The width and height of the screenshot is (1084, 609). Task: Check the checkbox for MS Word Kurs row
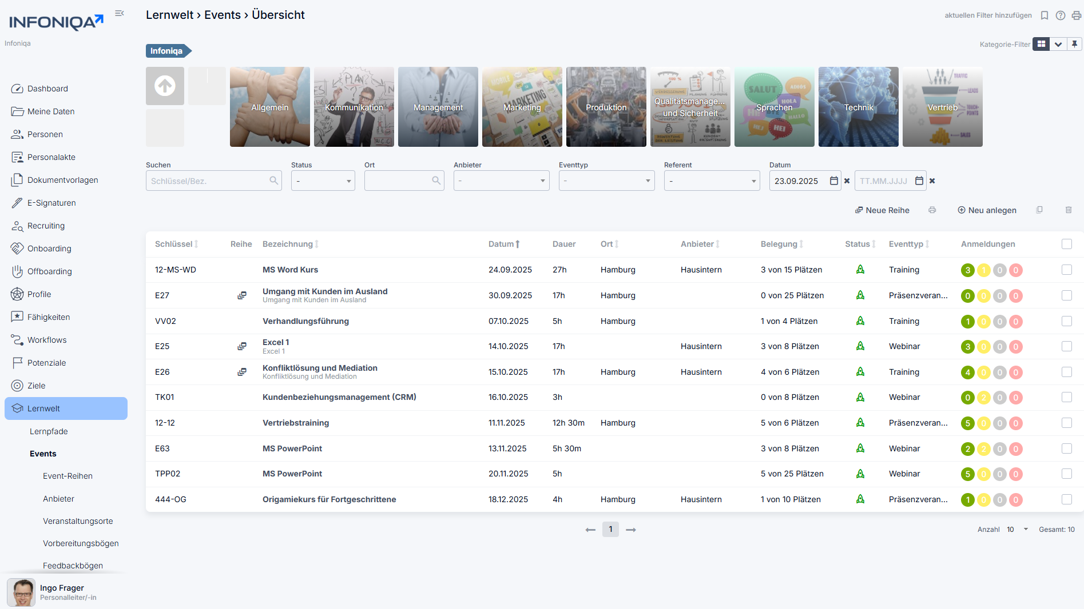click(1066, 270)
